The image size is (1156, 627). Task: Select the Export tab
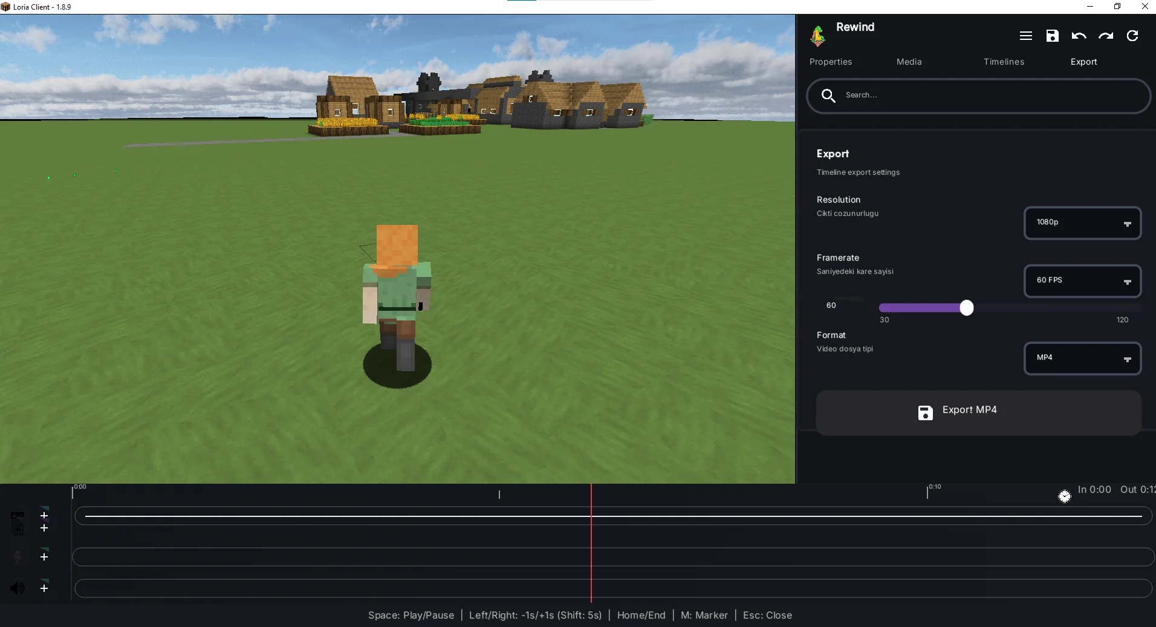tap(1083, 62)
